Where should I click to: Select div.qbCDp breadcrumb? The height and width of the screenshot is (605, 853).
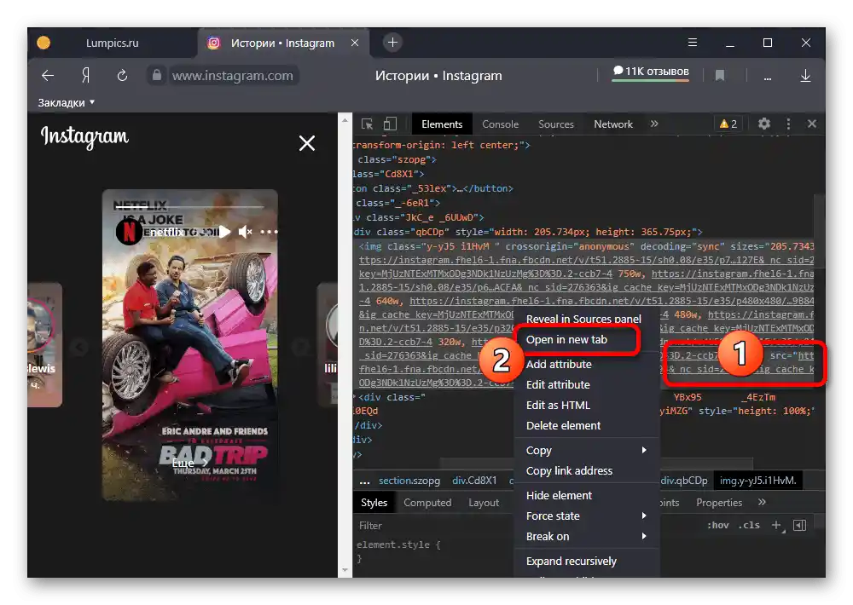pyautogui.click(x=684, y=481)
